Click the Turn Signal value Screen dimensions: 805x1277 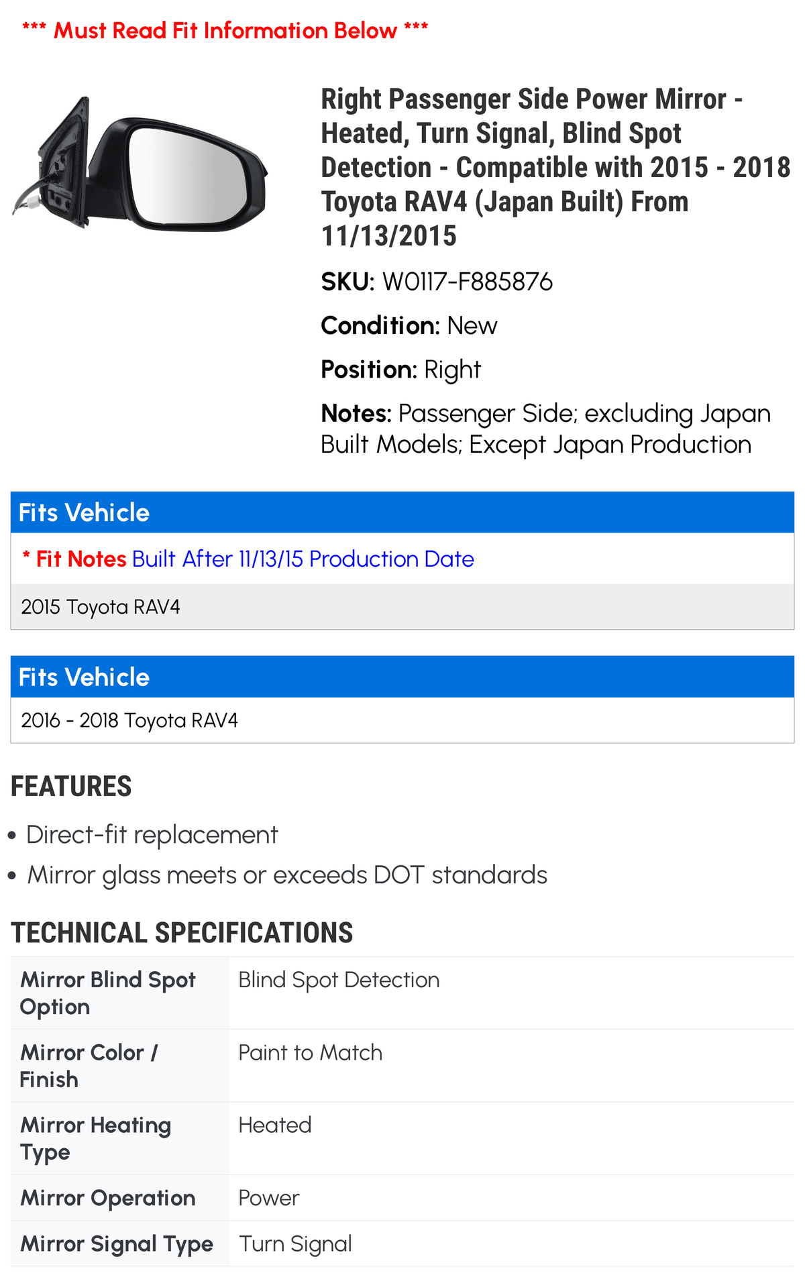coord(295,1244)
